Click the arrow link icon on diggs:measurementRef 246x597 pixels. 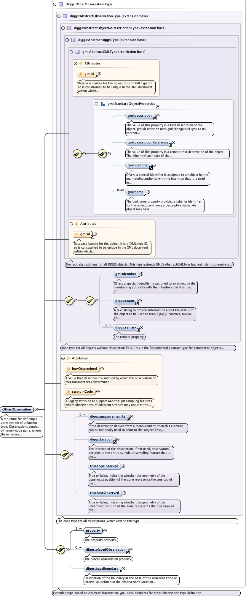click(129, 419)
